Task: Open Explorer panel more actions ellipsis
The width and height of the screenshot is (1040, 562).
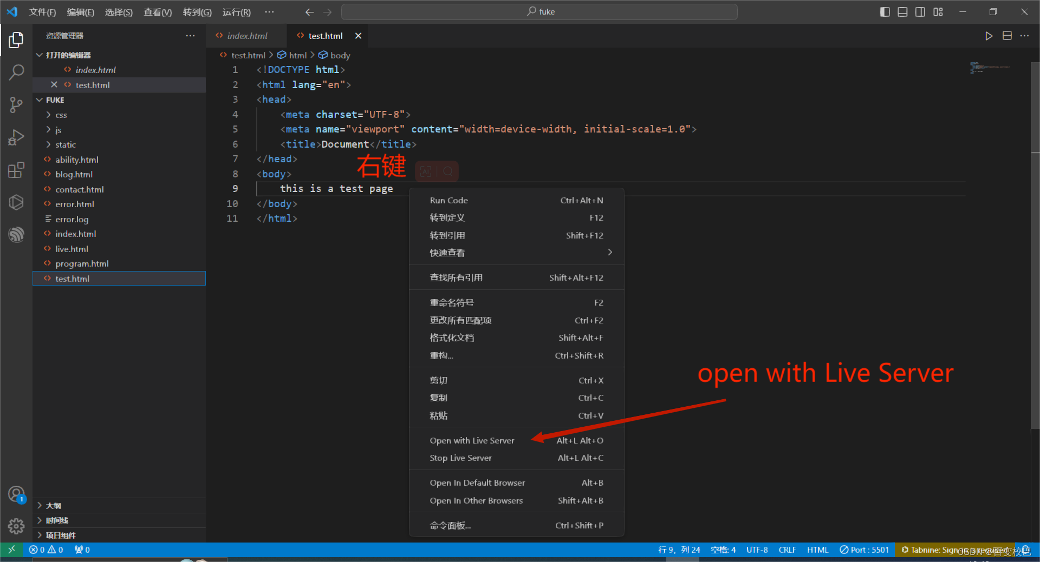Action: point(190,36)
